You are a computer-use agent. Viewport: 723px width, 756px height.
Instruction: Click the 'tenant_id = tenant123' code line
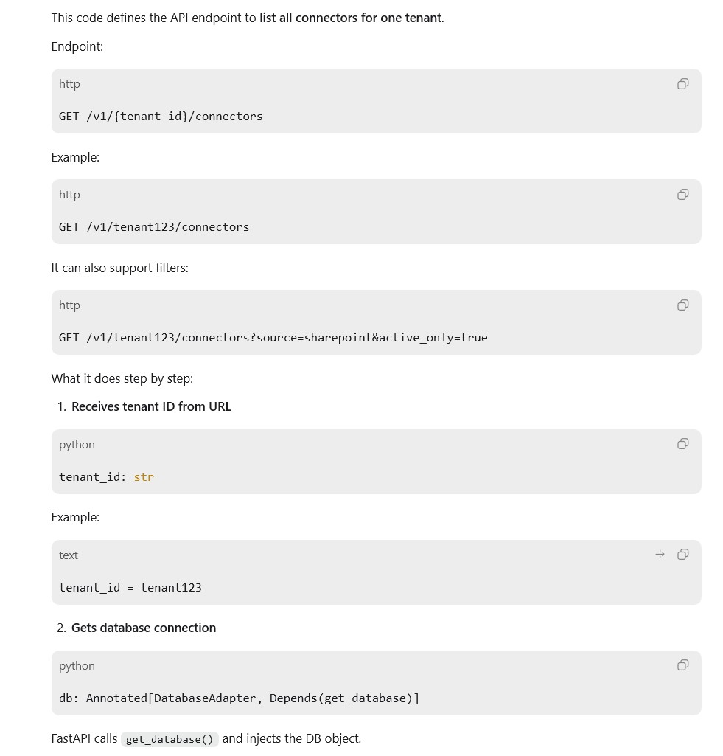click(130, 588)
